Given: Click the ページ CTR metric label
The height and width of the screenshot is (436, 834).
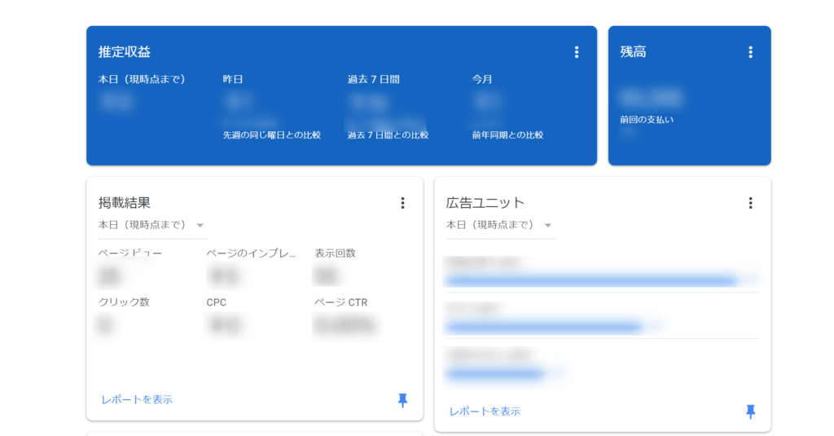Looking at the screenshot, I should (341, 302).
